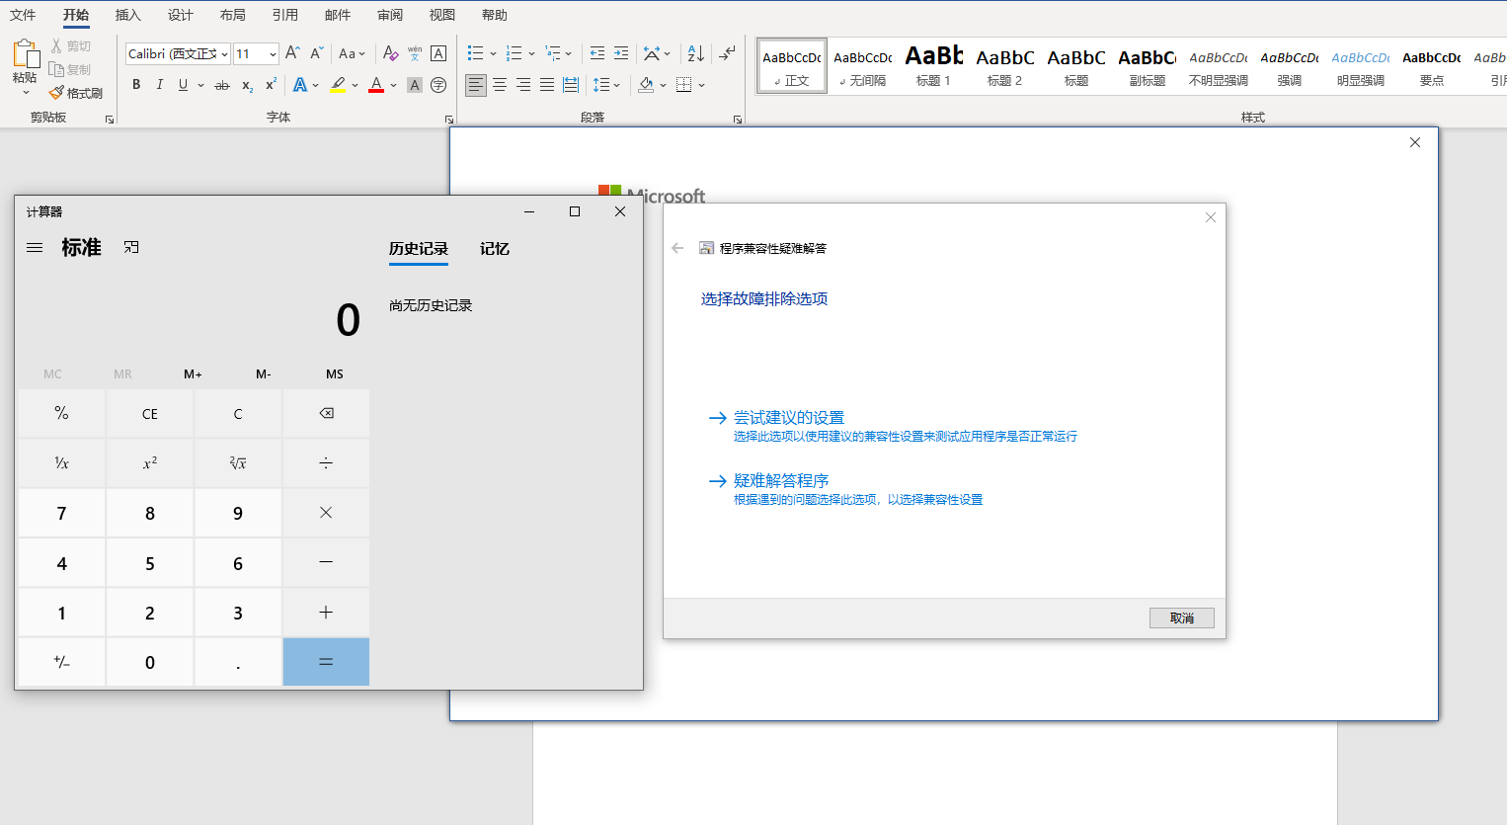This screenshot has width=1507, height=825.
Task: Click calculator multiply key
Action: pos(326,513)
